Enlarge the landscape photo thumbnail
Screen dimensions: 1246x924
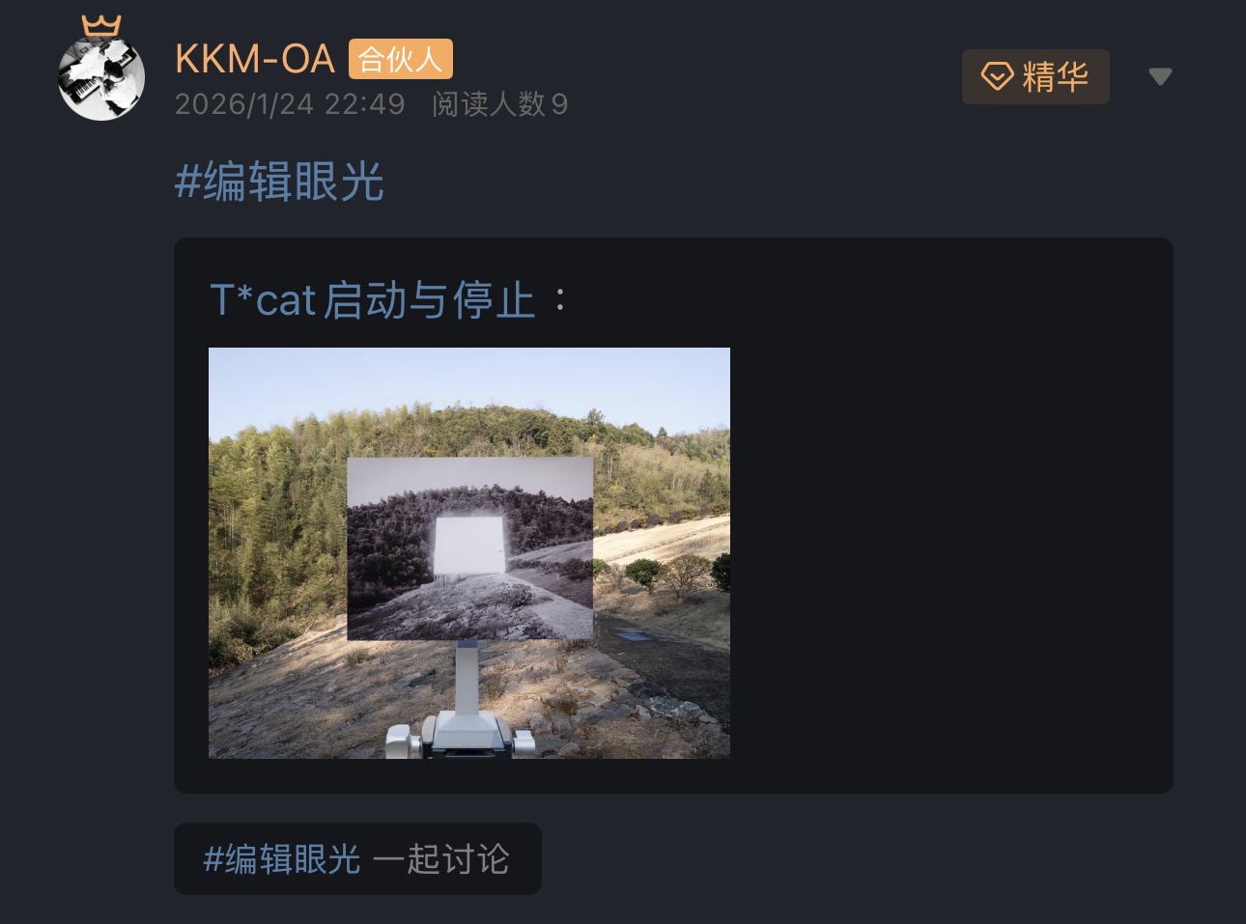tap(469, 552)
